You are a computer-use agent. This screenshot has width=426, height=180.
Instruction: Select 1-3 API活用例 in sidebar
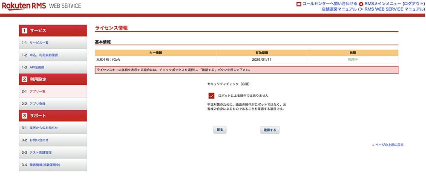[37, 67]
